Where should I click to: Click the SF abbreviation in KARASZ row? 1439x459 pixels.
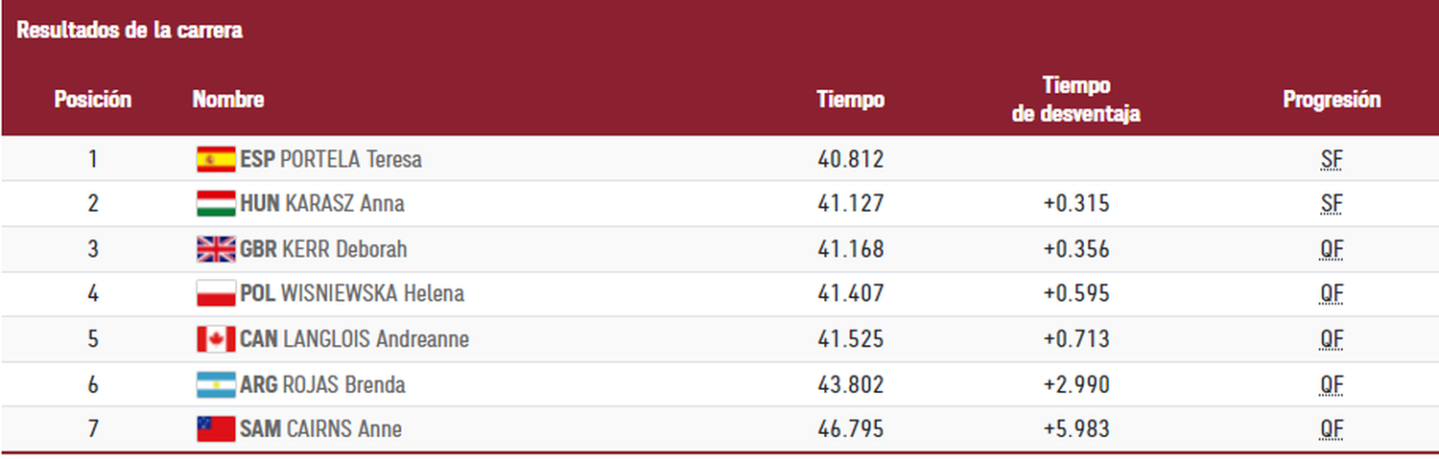point(1331,204)
